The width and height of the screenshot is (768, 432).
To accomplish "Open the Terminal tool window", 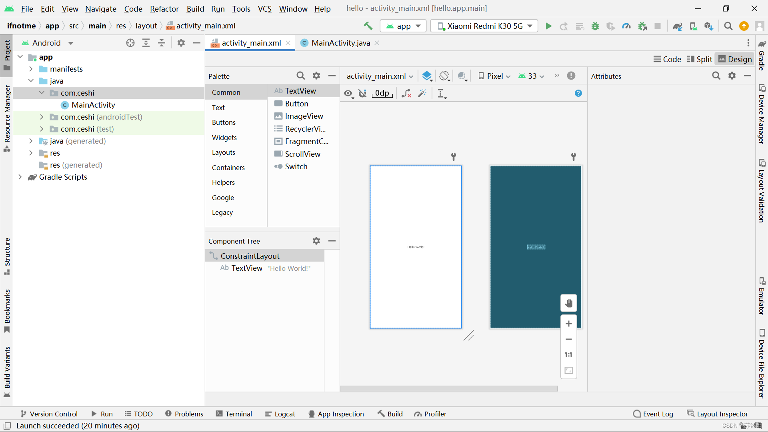I will (234, 414).
